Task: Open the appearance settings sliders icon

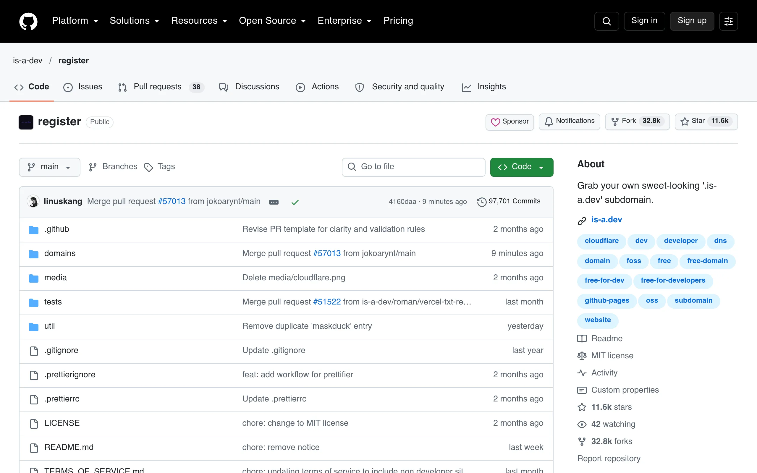Action: (x=728, y=21)
